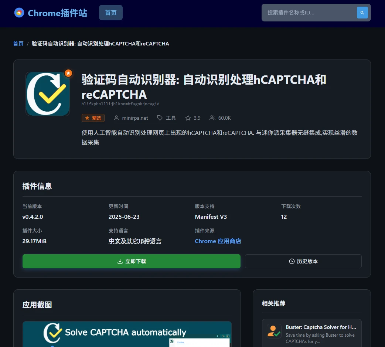Click the Chrome插件站 logo icon

(19, 13)
